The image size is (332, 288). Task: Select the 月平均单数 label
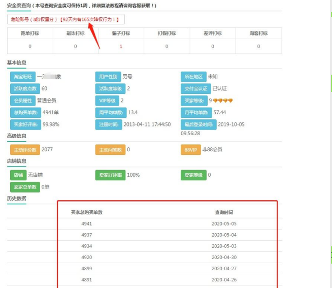[x=196, y=113]
